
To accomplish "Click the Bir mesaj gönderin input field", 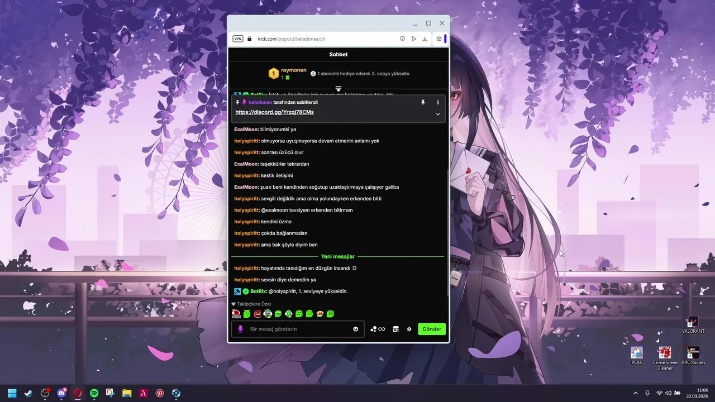I will (x=298, y=329).
